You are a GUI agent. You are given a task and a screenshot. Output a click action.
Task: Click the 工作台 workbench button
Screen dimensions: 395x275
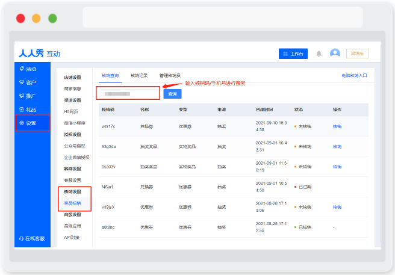pyautogui.click(x=293, y=54)
